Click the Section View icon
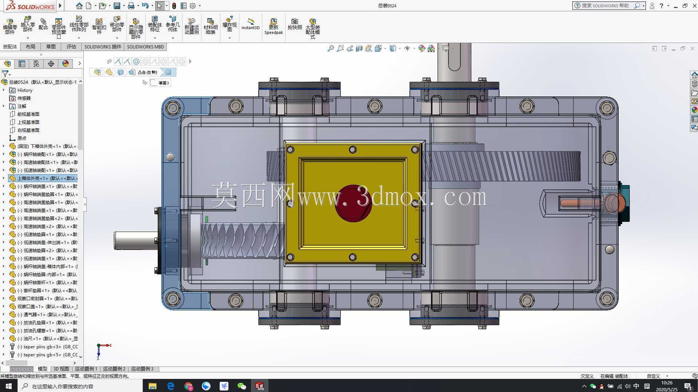698x392 pixels. 359,48
